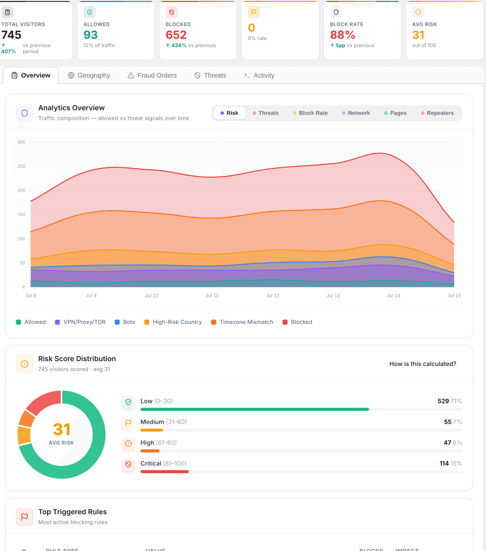Click the Avg Risk 31 card value
486x551 pixels.
(418, 35)
